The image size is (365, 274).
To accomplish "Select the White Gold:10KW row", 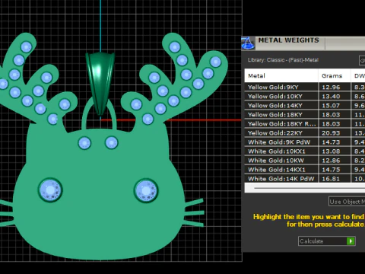I will click(x=305, y=160).
